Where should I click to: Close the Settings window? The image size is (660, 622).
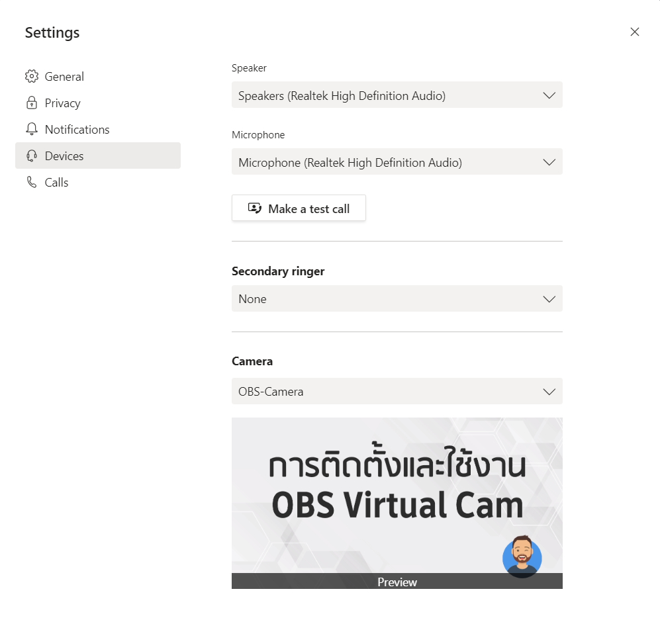pos(634,32)
